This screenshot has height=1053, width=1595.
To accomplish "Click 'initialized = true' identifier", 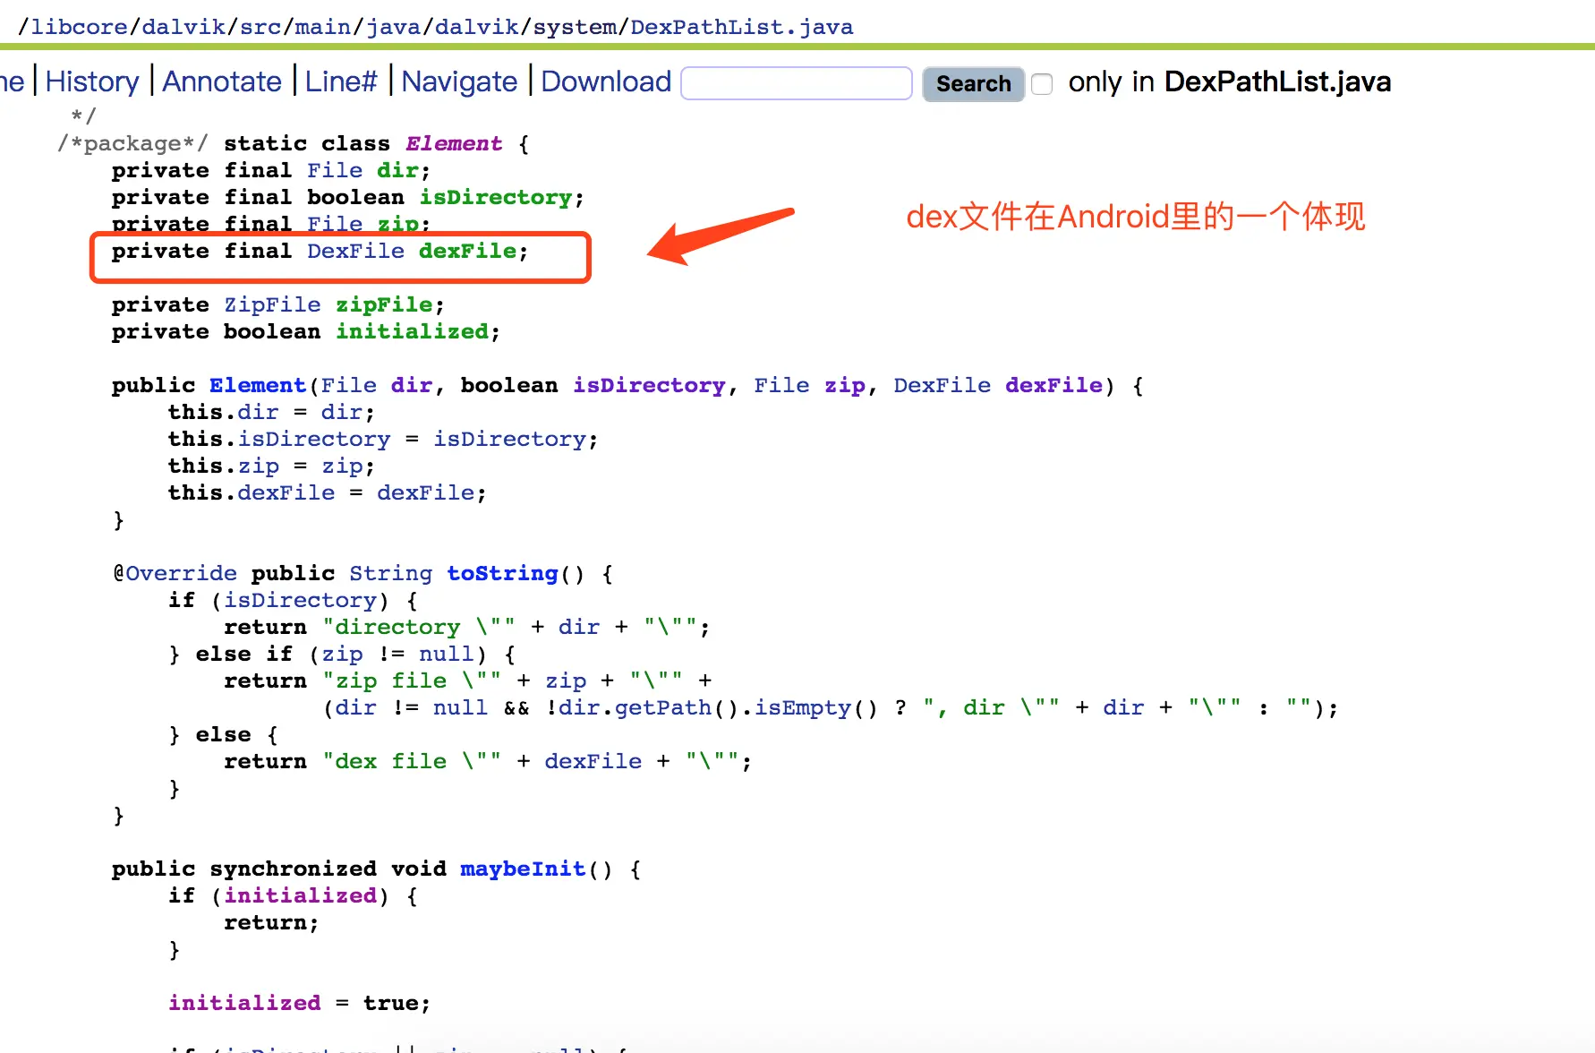I will coord(244,1003).
